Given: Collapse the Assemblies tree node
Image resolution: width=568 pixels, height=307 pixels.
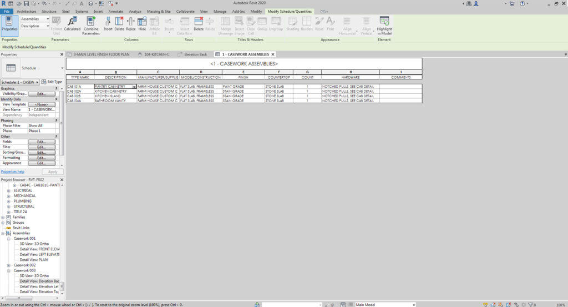Looking at the screenshot, I should click(3, 233).
